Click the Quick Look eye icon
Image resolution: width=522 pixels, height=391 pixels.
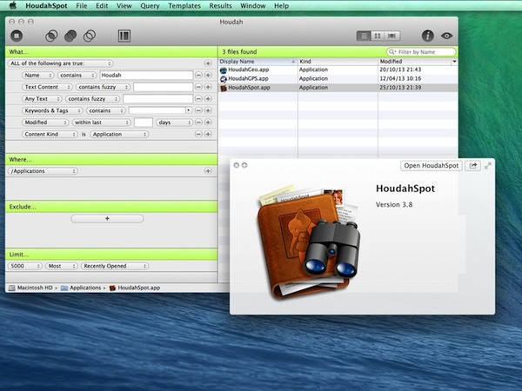447,36
